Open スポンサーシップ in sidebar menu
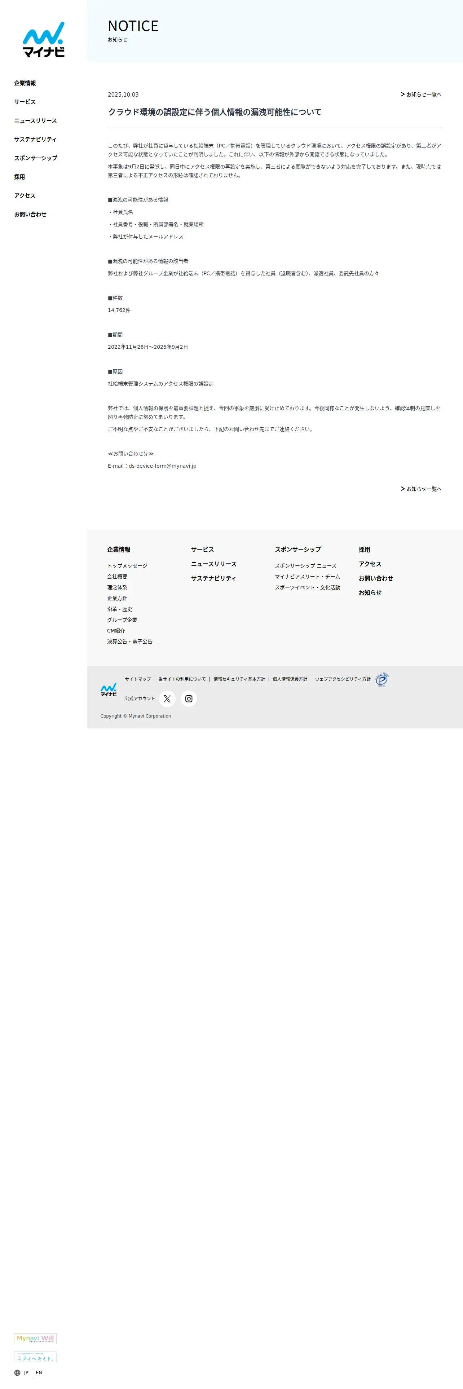Image resolution: width=463 pixels, height=1389 pixels. click(x=36, y=158)
